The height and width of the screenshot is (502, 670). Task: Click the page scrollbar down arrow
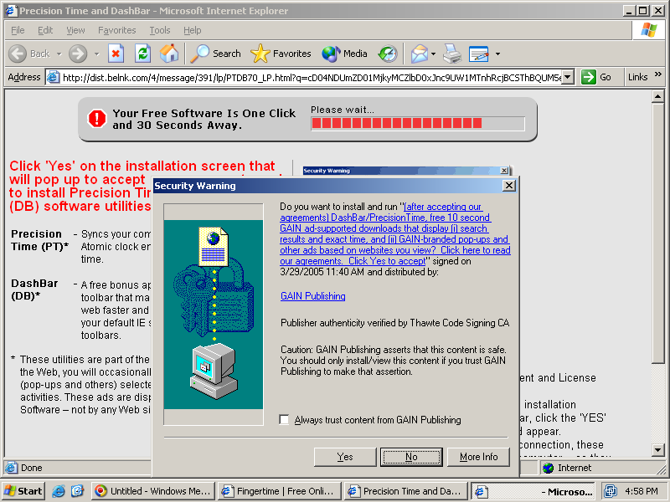coord(658,449)
